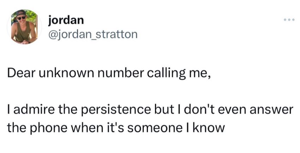Open the @jordan_stratton handle link
This screenshot has height=153, width=300.
pyautogui.click(x=93, y=34)
